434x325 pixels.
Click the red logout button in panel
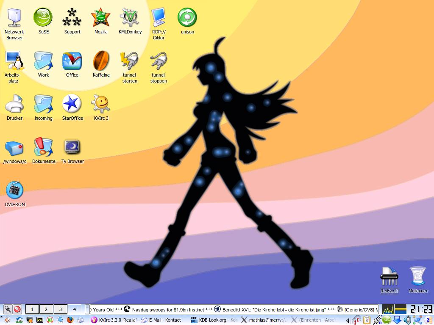[17, 309]
